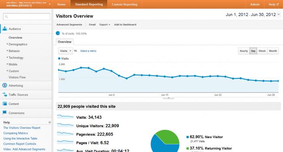
Task: Click the Jun 15 axis label
Action: pyautogui.click(x=165, y=95)
